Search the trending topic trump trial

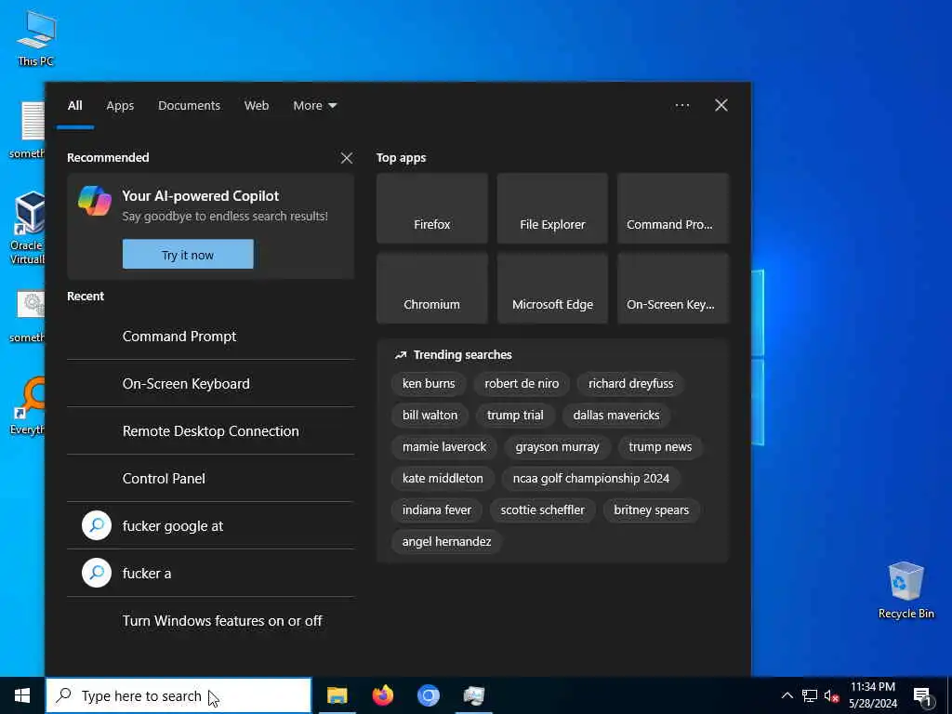pyautogui.click(x=515, y=416)
